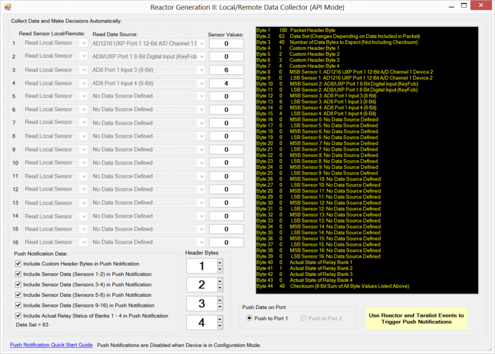495x354 pixels.
Task: Open the Push Notification Quick Start Guide link
Action: click(x=51, y=345)
